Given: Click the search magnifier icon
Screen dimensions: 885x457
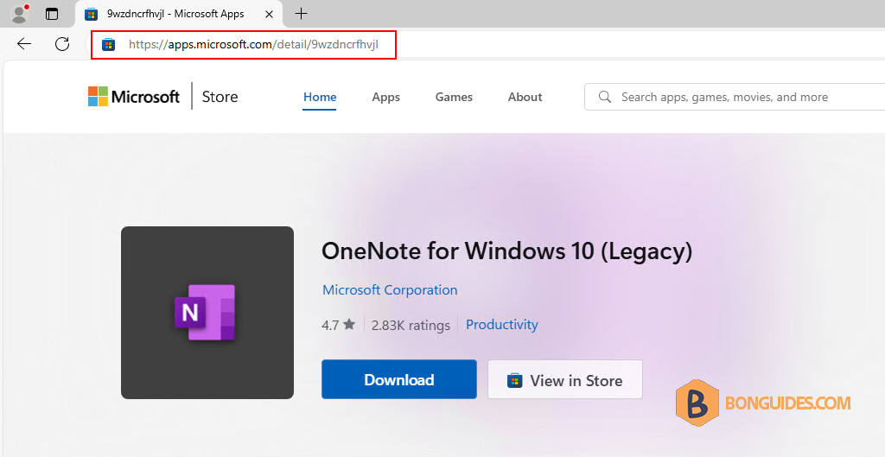Looking at the screenshot, I should click(x=604, y=97).
